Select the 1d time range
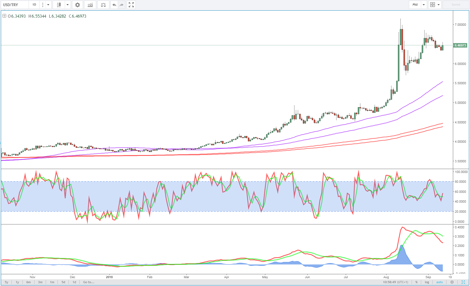 coord(74,282)
